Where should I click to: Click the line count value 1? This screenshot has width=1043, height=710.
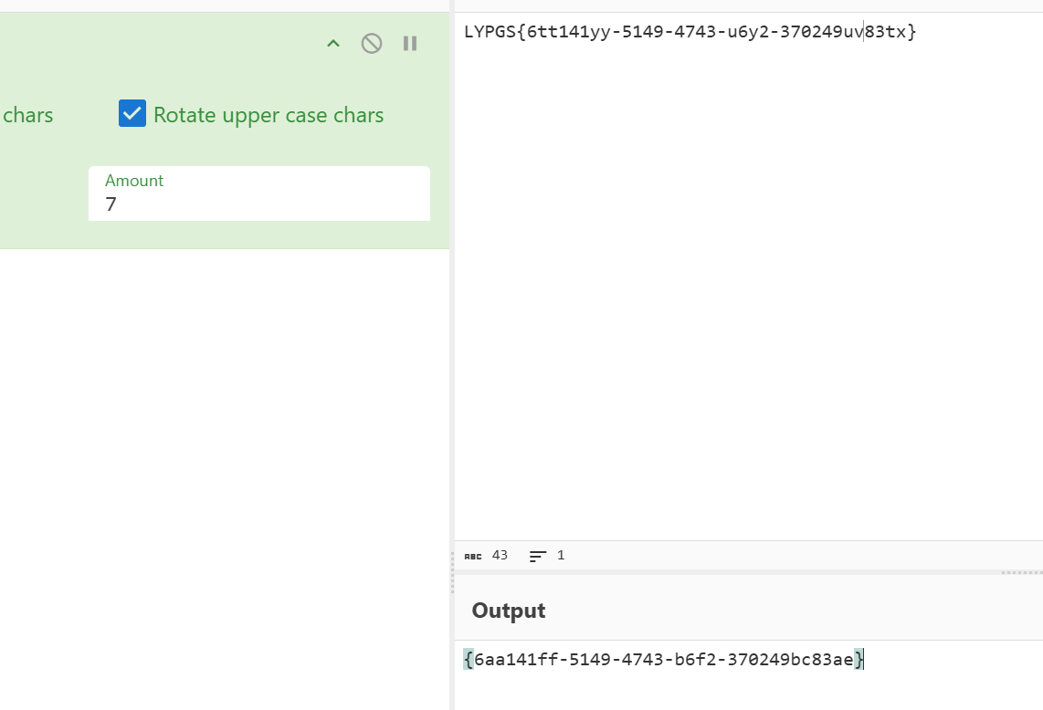point(561,555)
